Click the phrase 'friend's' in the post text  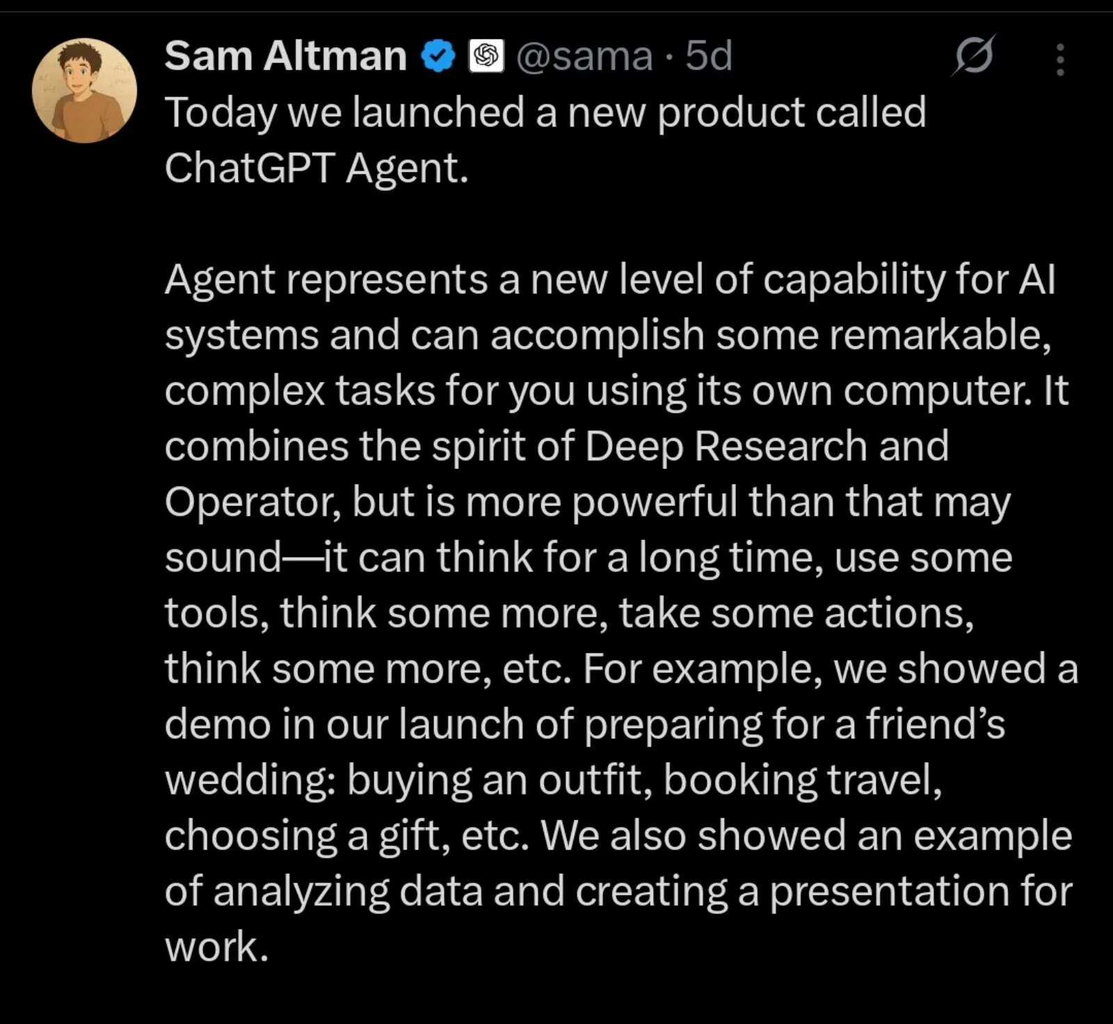[936, 724]
